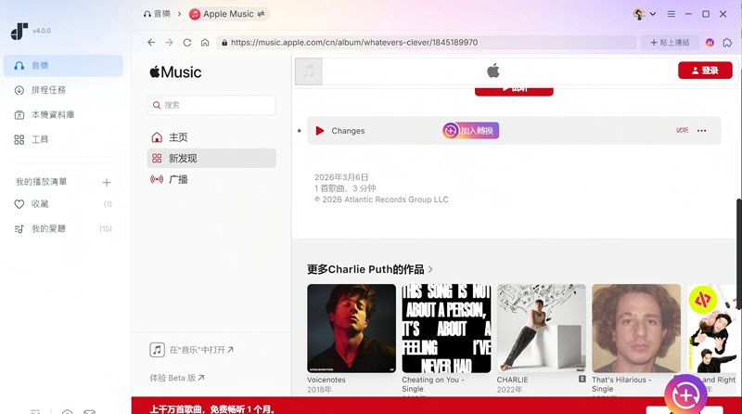Click the Apple logo in player bar
Image resolution: width=742 pixels, height=414 pixels.
493,71
